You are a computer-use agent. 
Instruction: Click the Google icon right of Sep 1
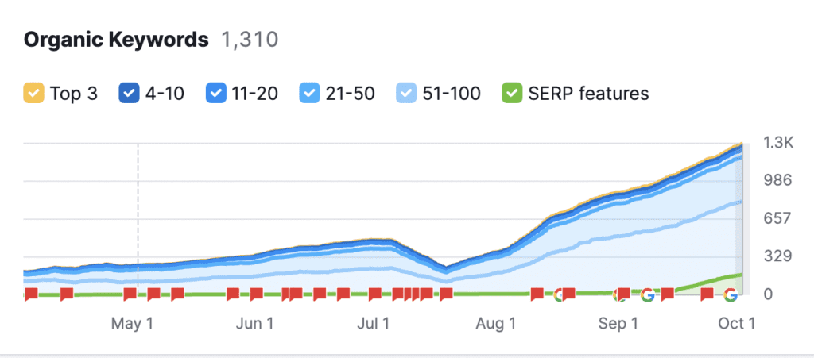click(647, 295)
